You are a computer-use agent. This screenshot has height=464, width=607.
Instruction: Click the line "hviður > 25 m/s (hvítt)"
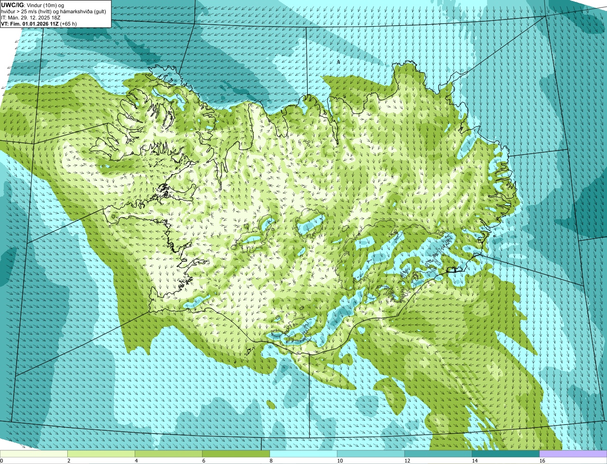point(28,11)
